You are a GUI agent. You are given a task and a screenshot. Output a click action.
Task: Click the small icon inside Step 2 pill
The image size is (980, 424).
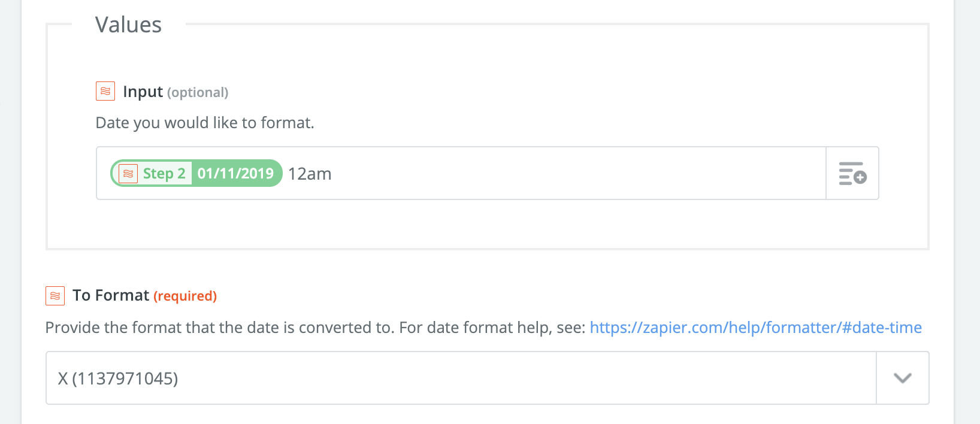[x=128, y=174]
